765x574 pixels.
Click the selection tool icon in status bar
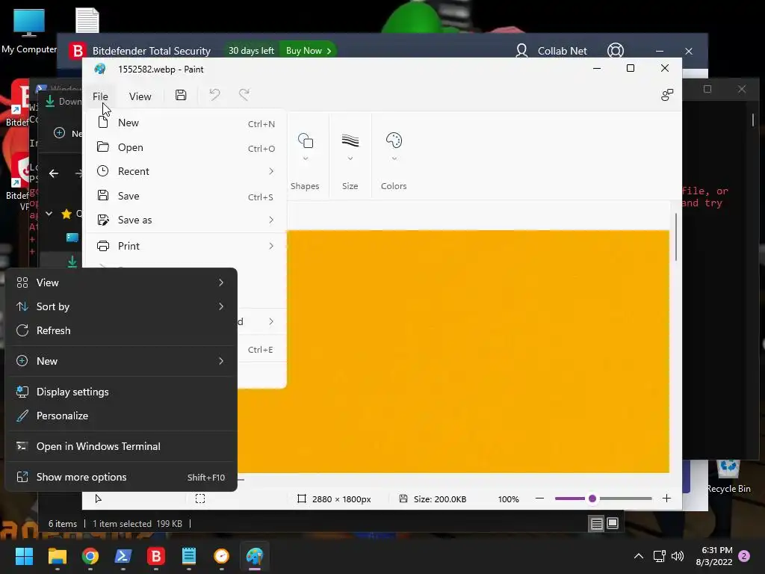pyautogui.click(x=200, y=499)
